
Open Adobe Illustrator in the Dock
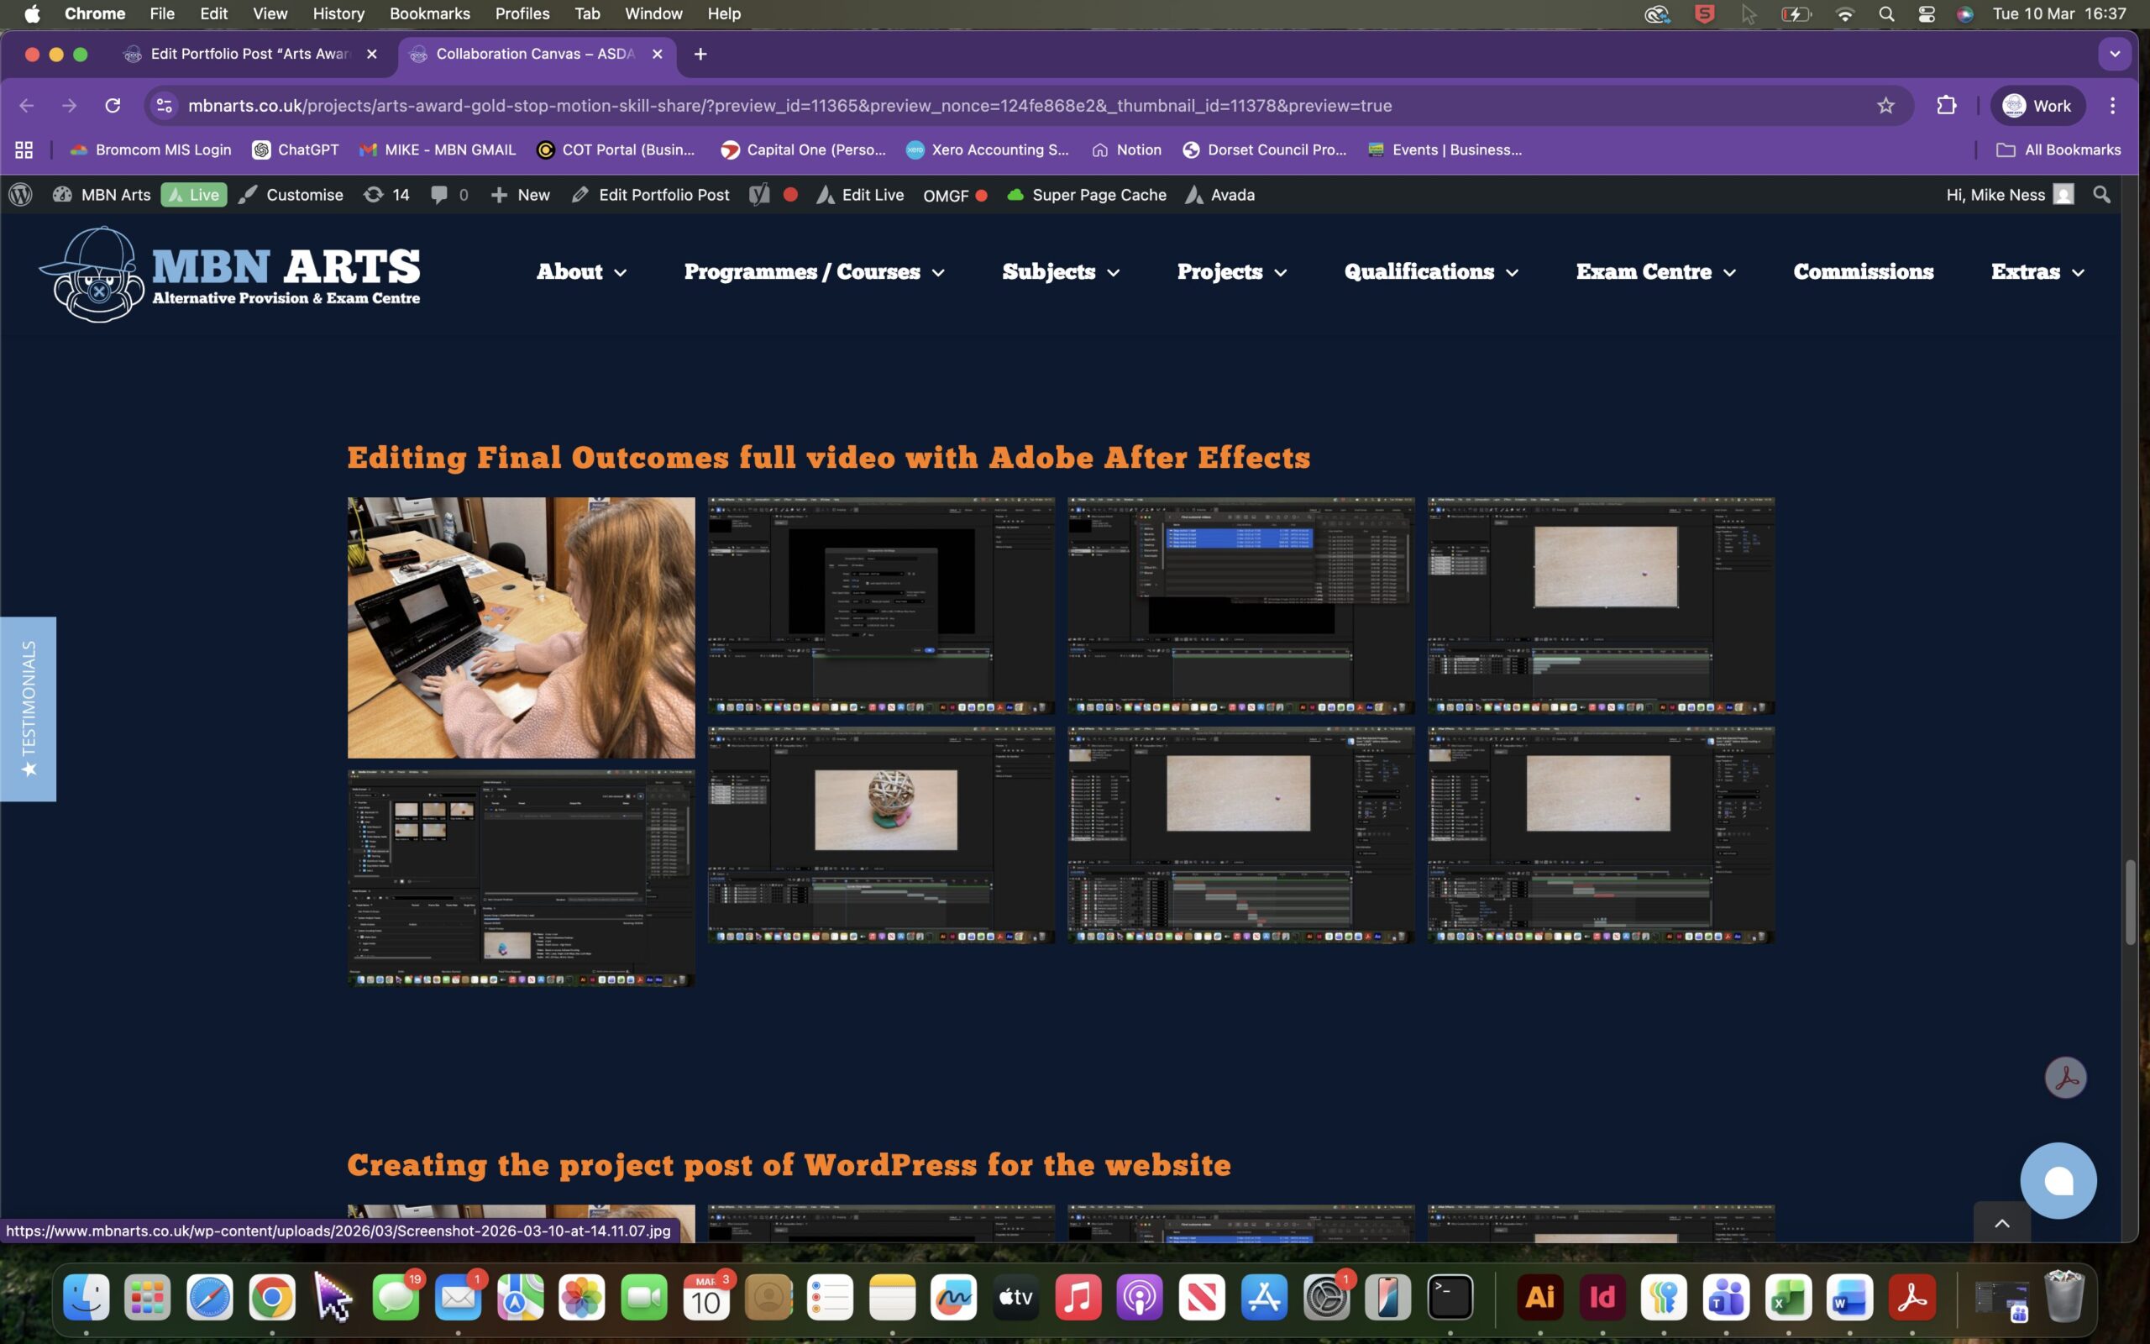tap(1539, 1298)
